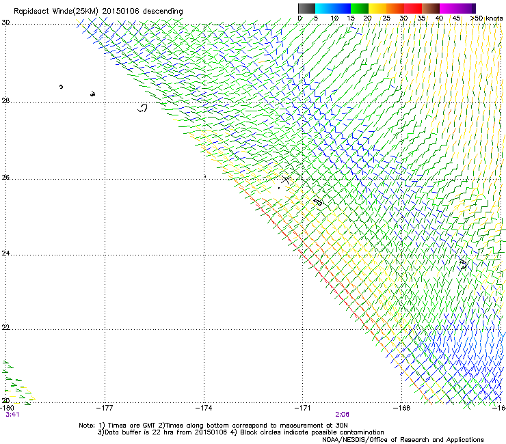The image size is (506, 444).
Task: Click the latitude label '30' on the left axis
Action: pos(5,23)
